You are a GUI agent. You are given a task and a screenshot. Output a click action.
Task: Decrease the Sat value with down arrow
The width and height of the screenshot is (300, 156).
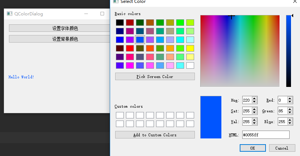[x=254, y=113]
